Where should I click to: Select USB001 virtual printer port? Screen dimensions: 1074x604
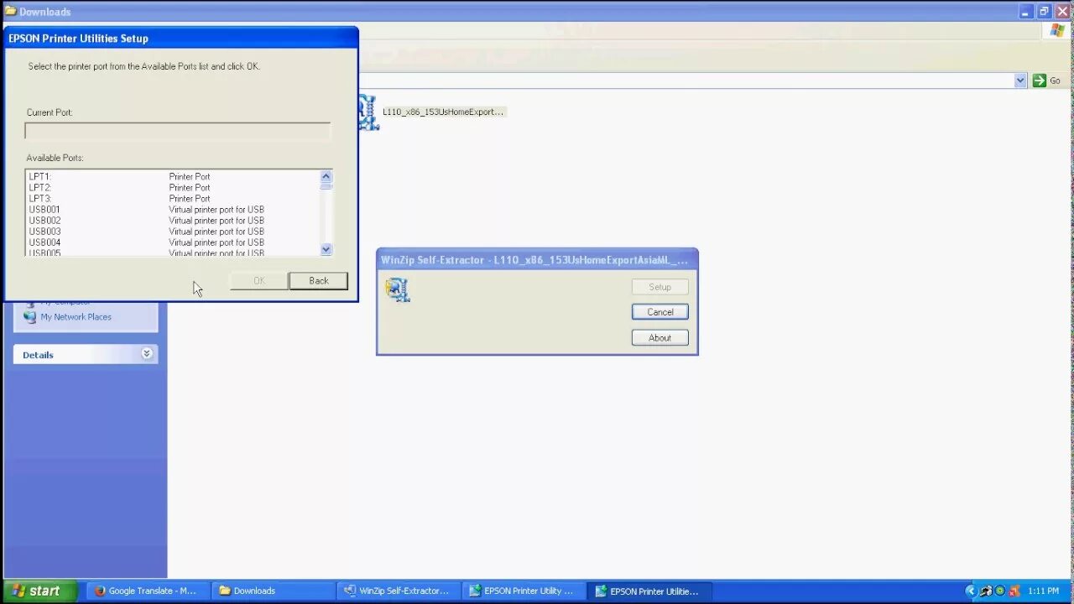(x=173, y=210)
